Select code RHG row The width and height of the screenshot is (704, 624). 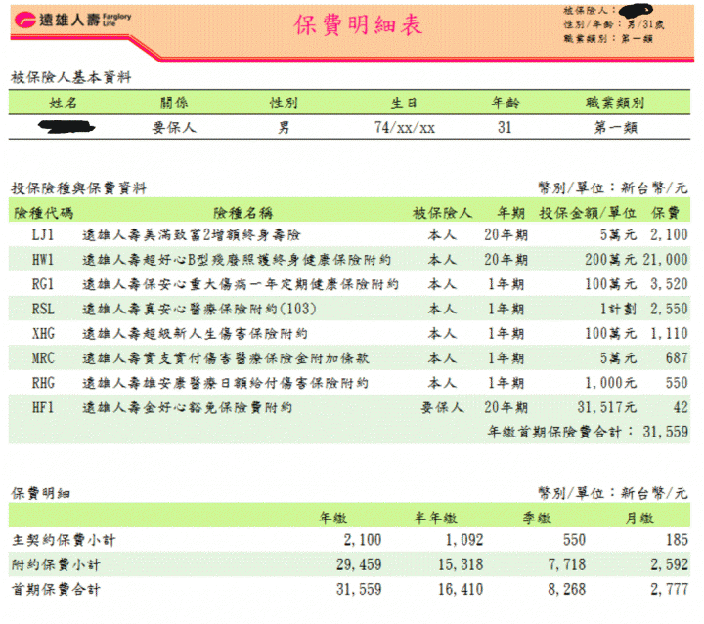[x=349, y=383]
